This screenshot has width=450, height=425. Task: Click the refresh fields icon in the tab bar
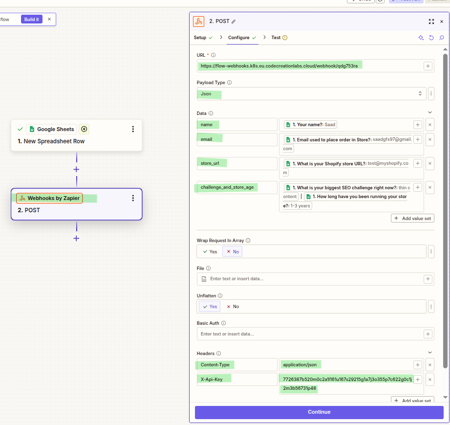[x=431, y=38]
